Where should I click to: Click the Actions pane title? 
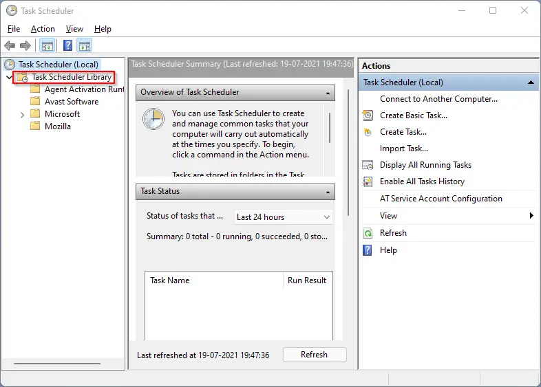coord(376,66)
